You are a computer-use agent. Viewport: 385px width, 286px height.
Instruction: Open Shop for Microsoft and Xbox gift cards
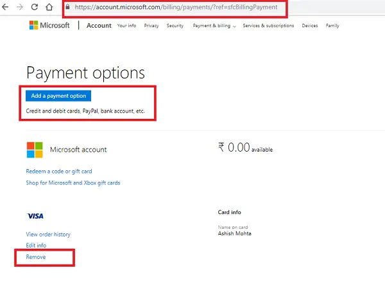pyautogui.click(x=73, y=183)
